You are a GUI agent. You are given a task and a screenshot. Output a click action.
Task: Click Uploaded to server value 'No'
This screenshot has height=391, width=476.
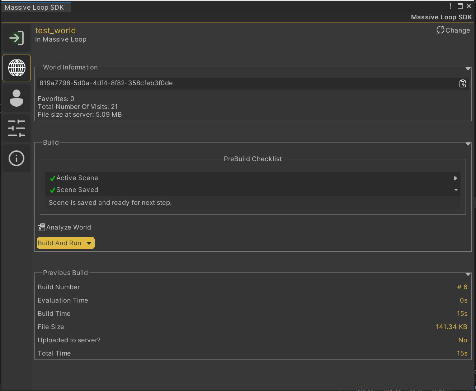pos(463,340)
